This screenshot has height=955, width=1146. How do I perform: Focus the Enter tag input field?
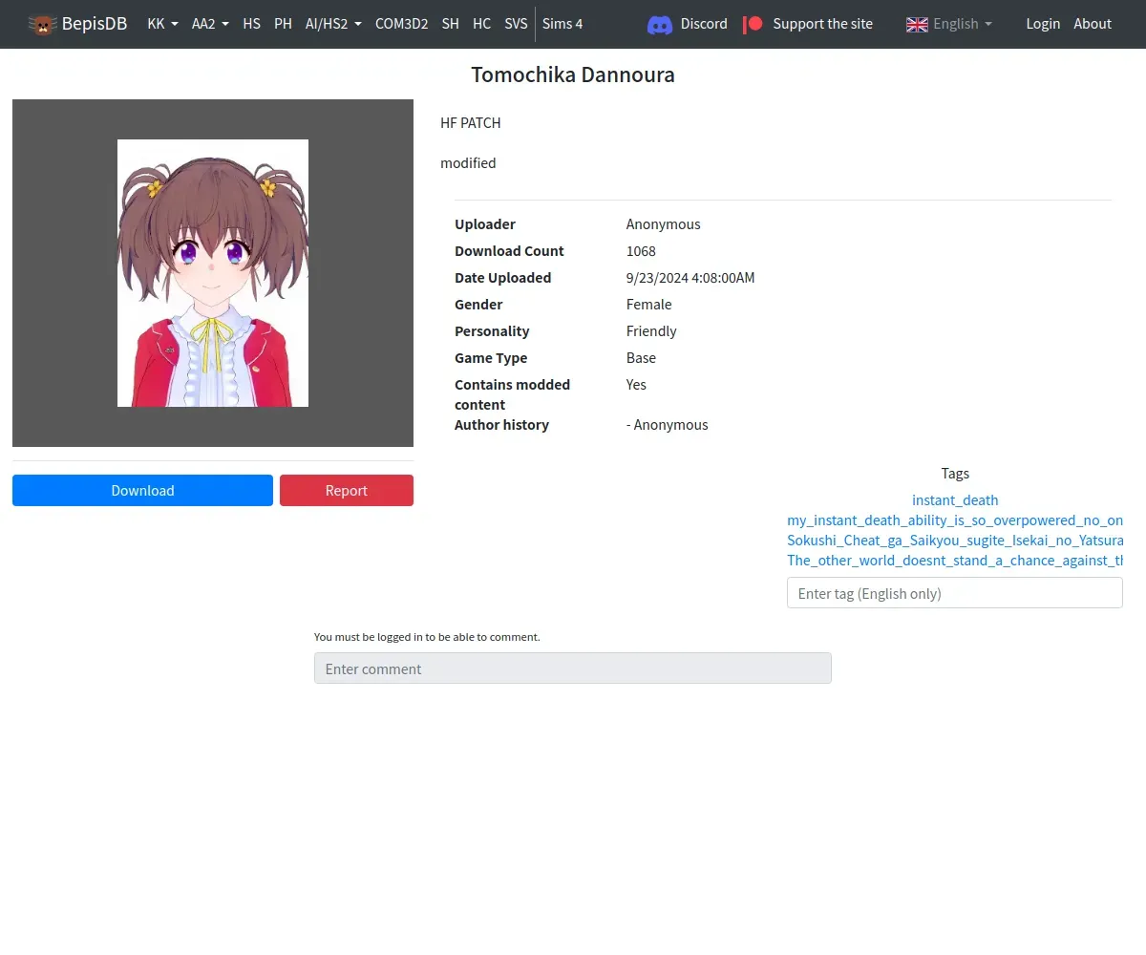955,593
